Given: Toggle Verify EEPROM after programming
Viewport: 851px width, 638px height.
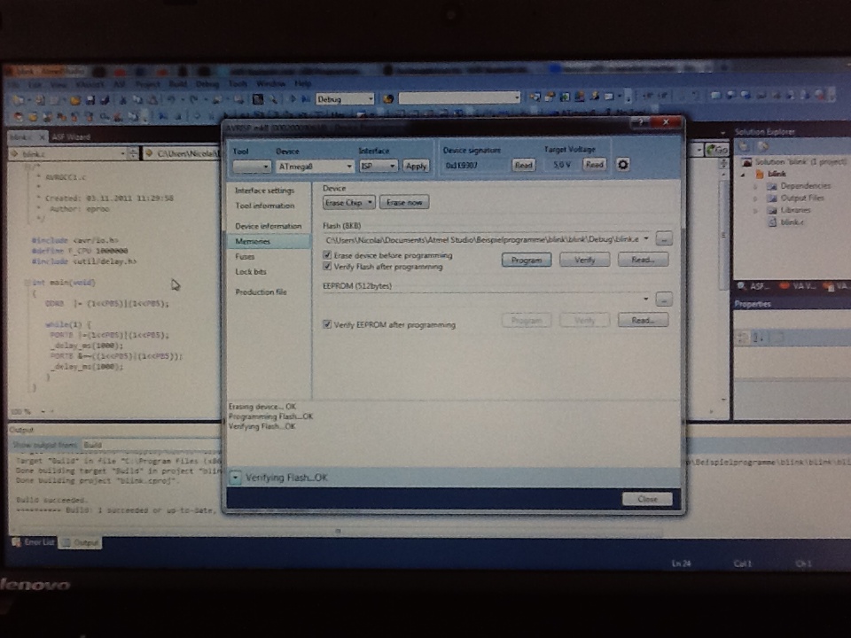Looking at the screenshot, I should pyautogui.click(x=327, y=324).
